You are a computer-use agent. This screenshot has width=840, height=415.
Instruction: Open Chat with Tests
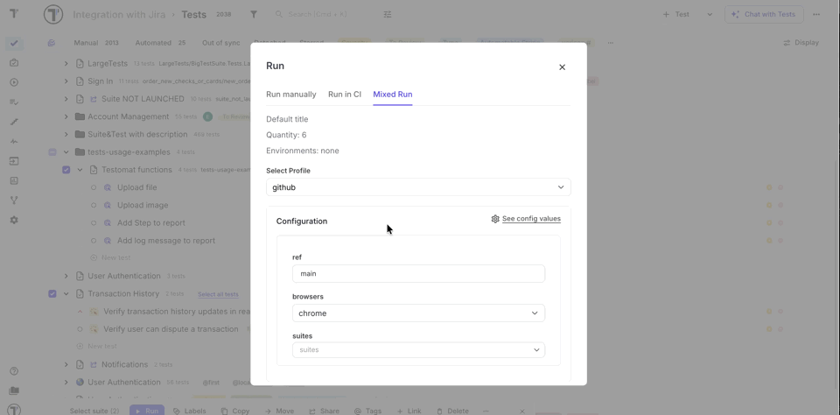tap(764, 15)
